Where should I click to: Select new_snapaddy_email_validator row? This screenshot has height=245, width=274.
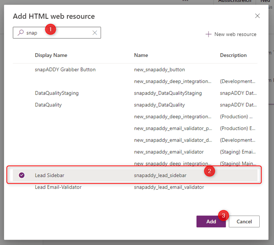click(168, 152)
